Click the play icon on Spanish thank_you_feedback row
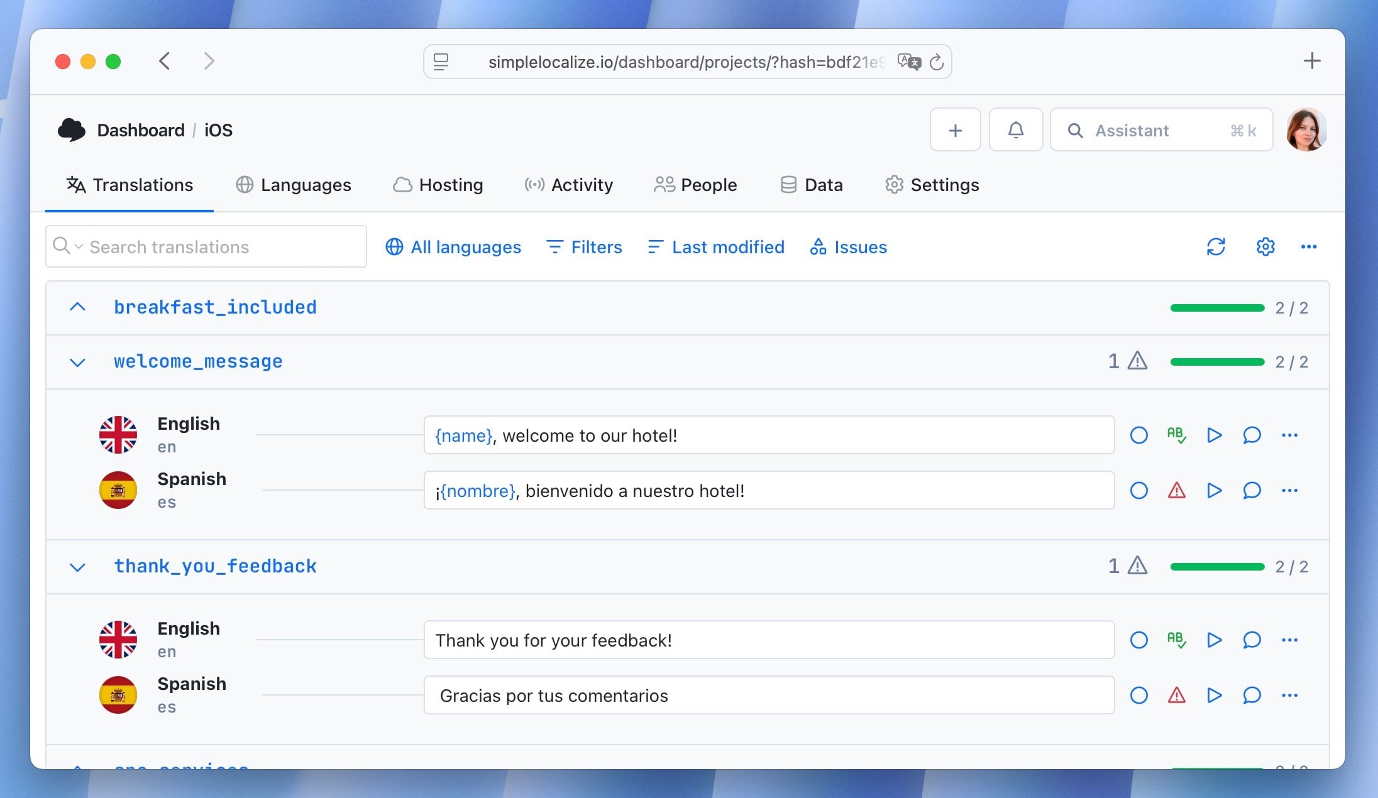 tap(1214, 696)
